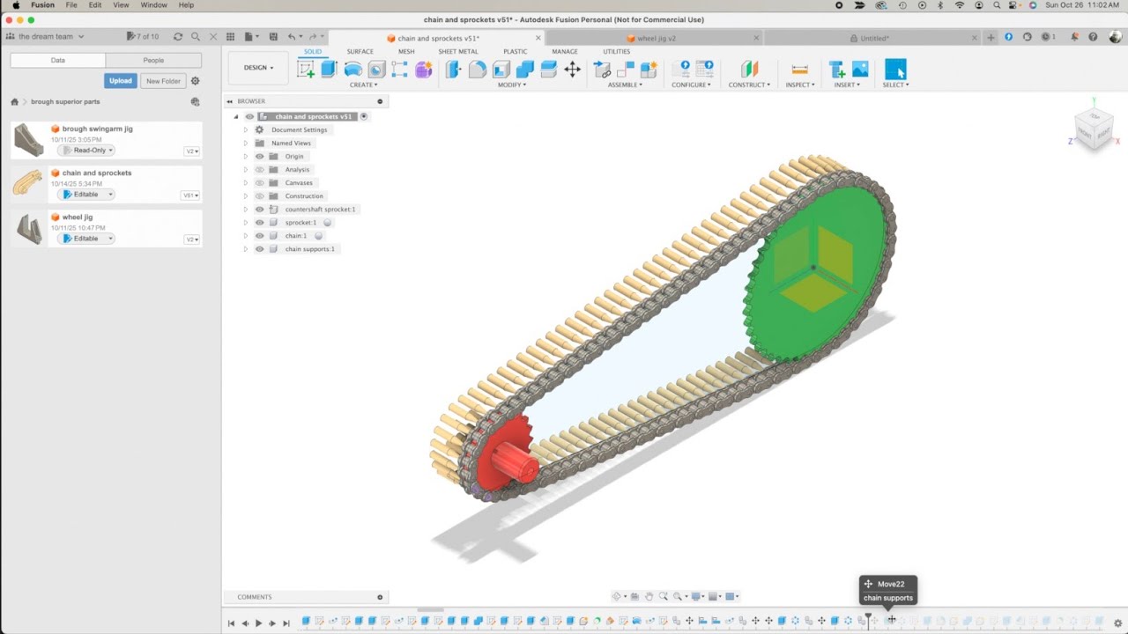1128x634 pixels.
Task: Open timeline settings gear
Action: point(1118,623)
